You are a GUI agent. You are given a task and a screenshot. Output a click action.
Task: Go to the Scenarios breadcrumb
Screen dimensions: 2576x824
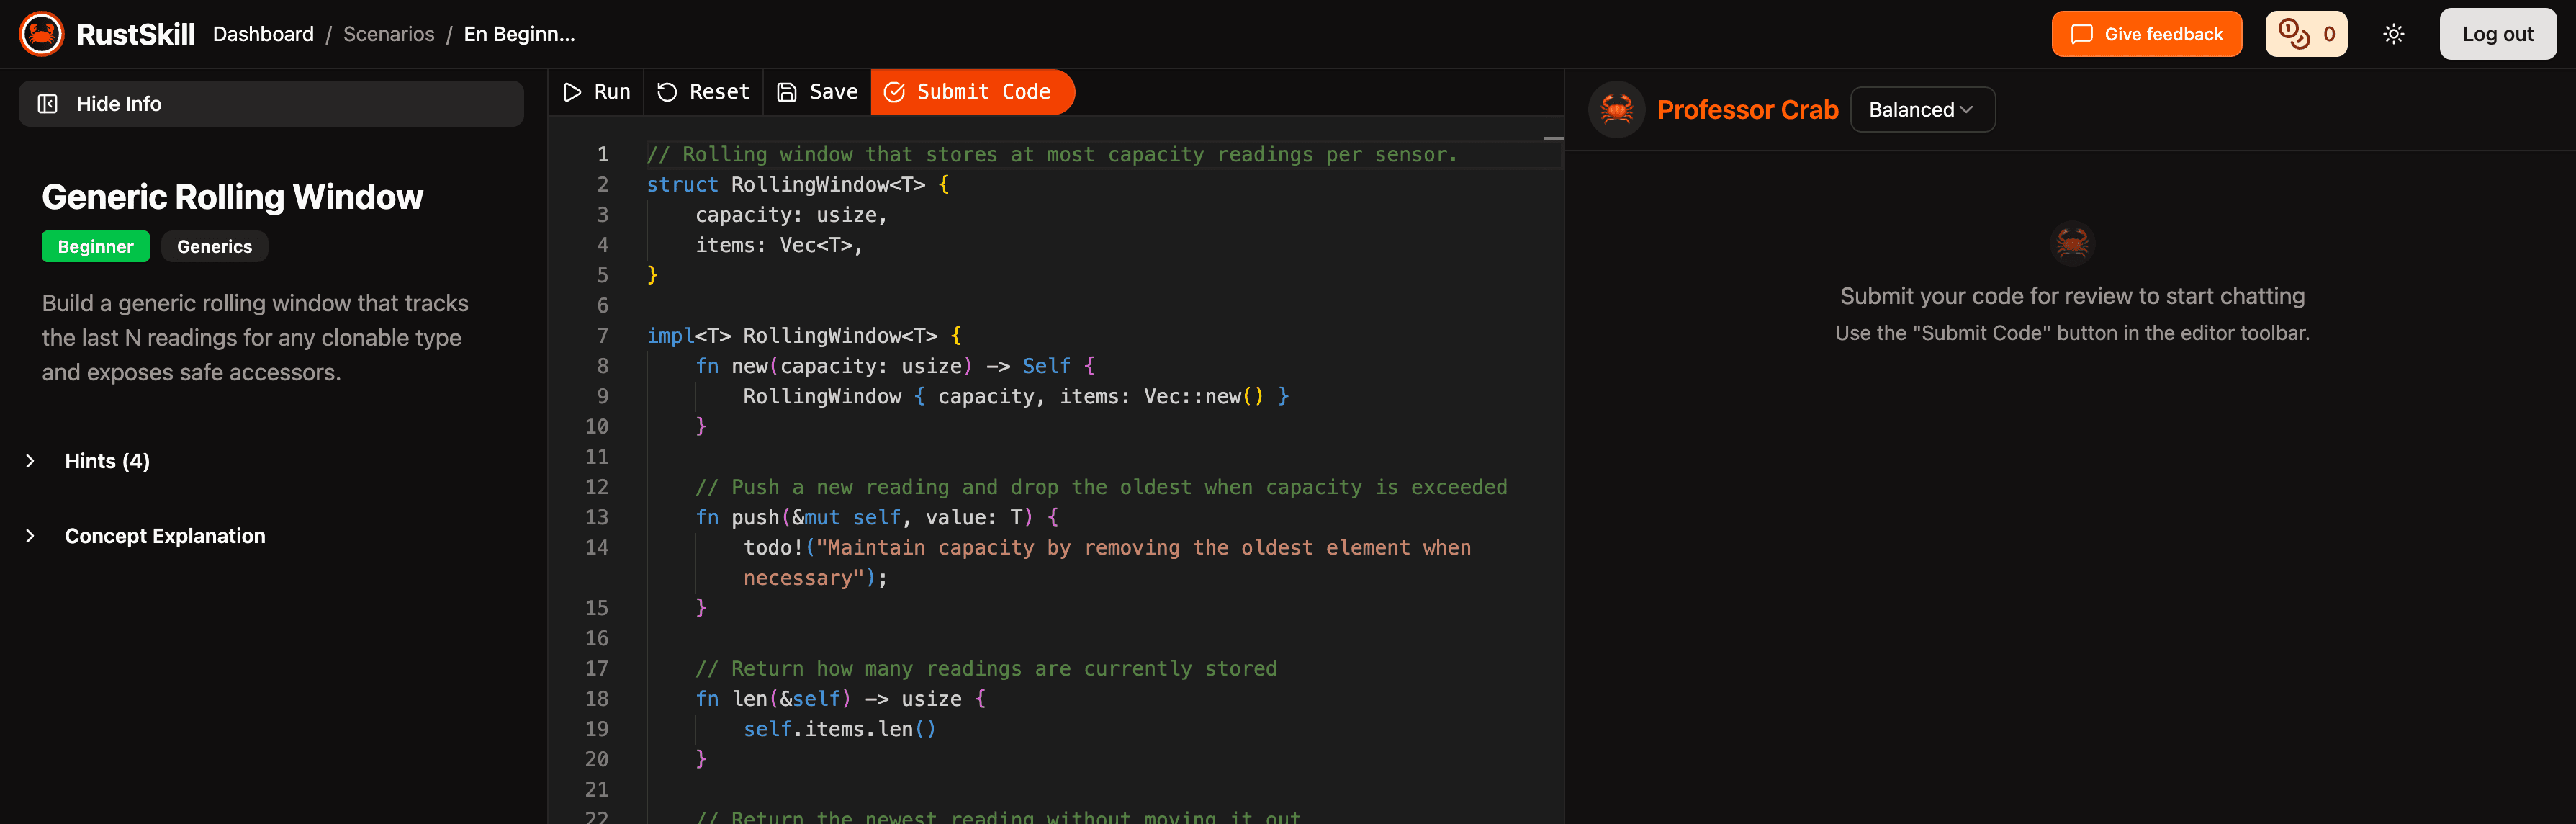388,34
